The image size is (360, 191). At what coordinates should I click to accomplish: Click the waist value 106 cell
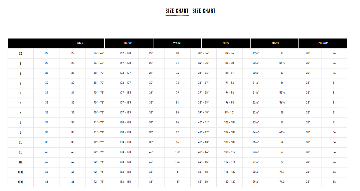point(177,162)
